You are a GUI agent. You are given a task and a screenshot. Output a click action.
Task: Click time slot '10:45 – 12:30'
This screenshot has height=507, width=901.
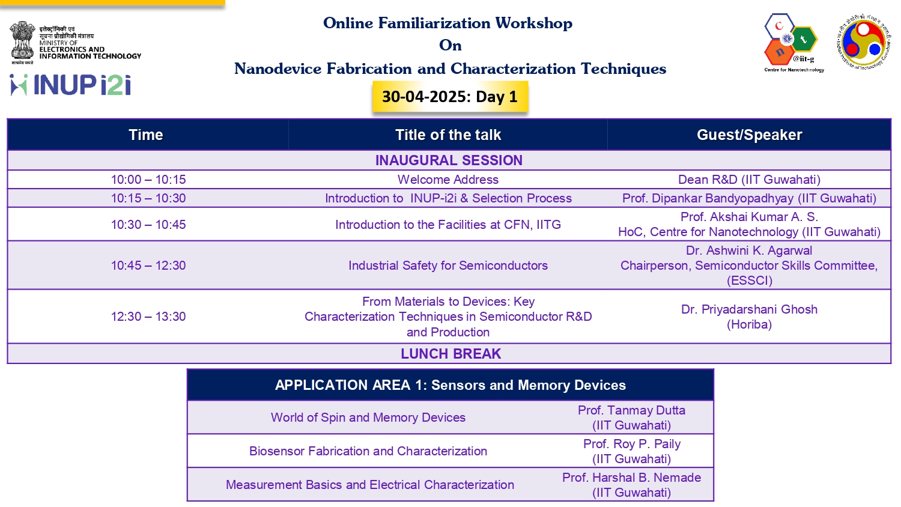click(148, 266)
